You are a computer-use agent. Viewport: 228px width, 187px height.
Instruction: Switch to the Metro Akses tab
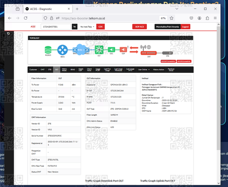(64, 70)
